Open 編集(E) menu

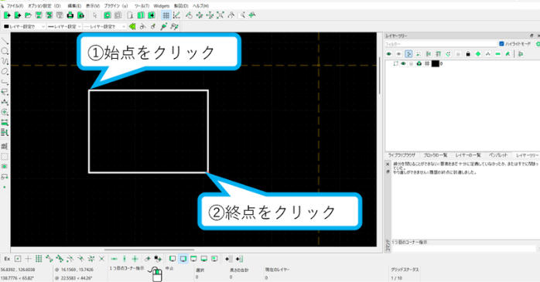click(x=74, y=6)
